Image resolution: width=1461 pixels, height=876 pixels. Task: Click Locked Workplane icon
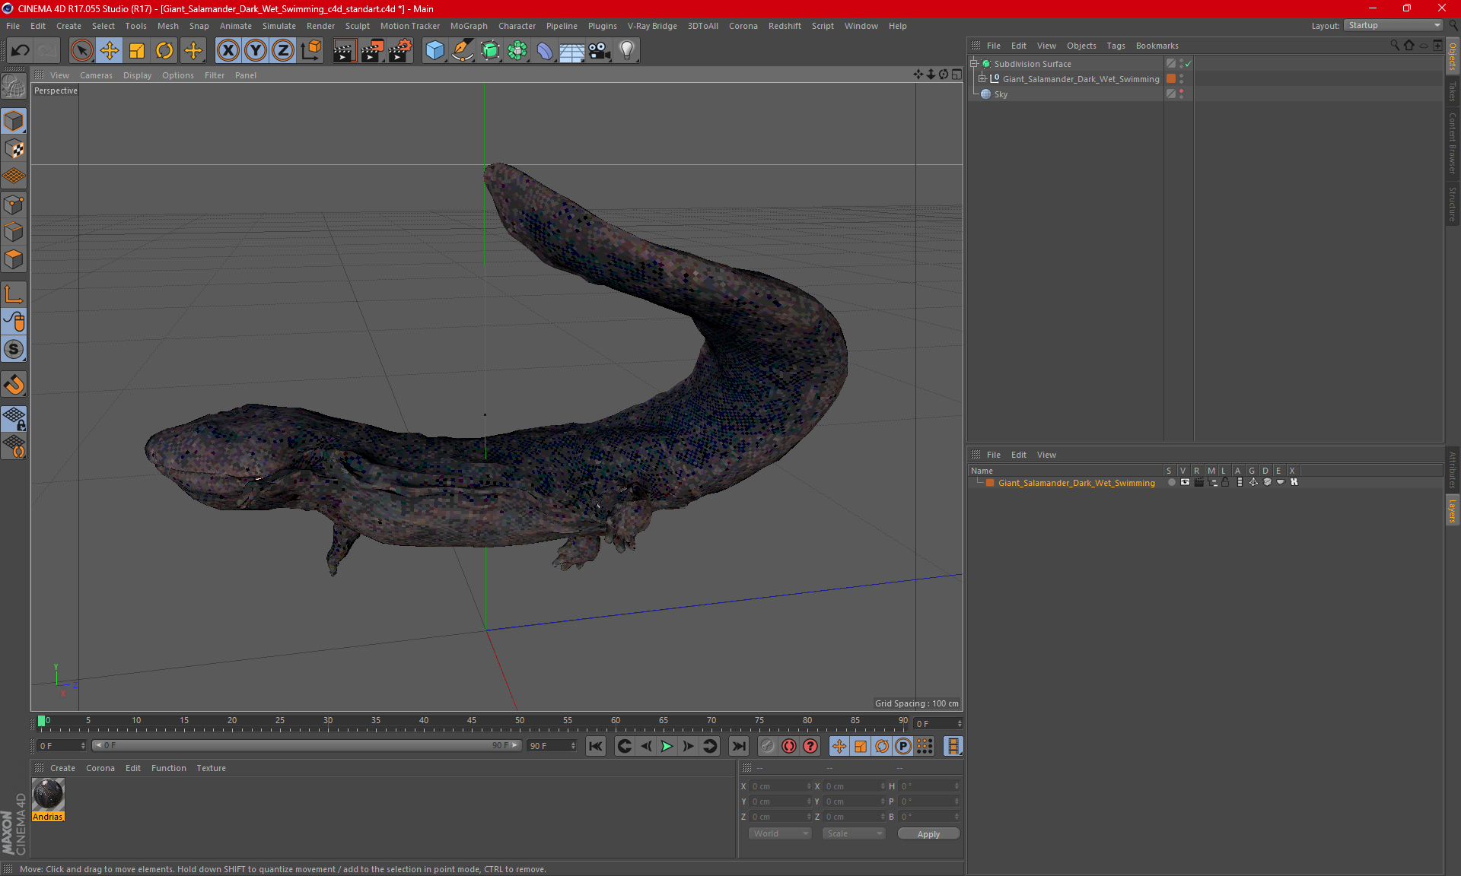[x=14, y=419]
